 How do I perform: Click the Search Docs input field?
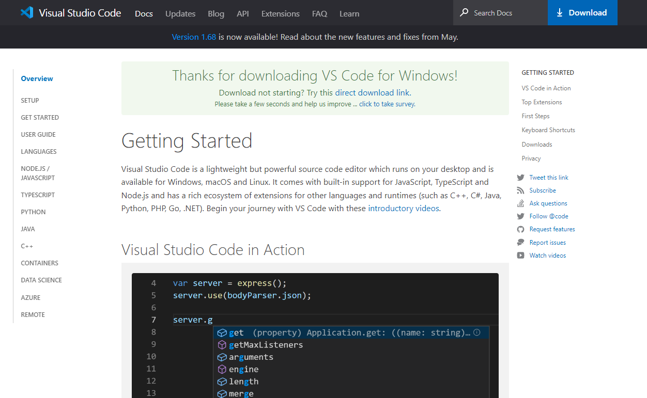[500, 13]
